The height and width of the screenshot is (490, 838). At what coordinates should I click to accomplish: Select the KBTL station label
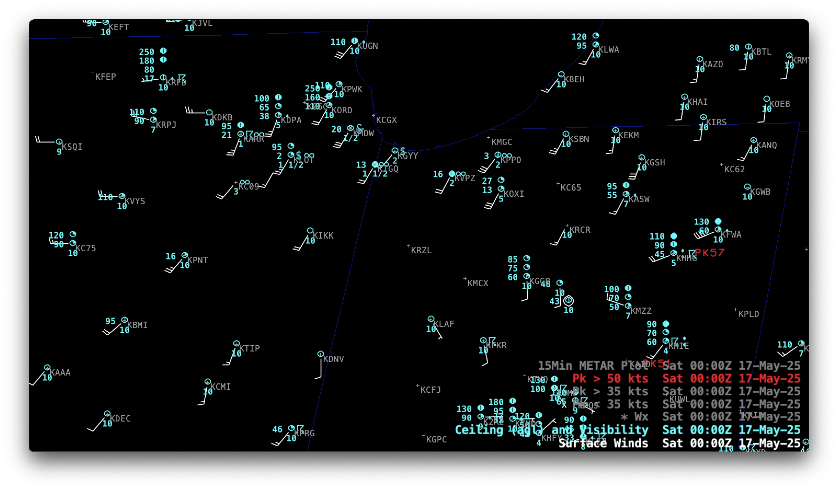[761, 52]
